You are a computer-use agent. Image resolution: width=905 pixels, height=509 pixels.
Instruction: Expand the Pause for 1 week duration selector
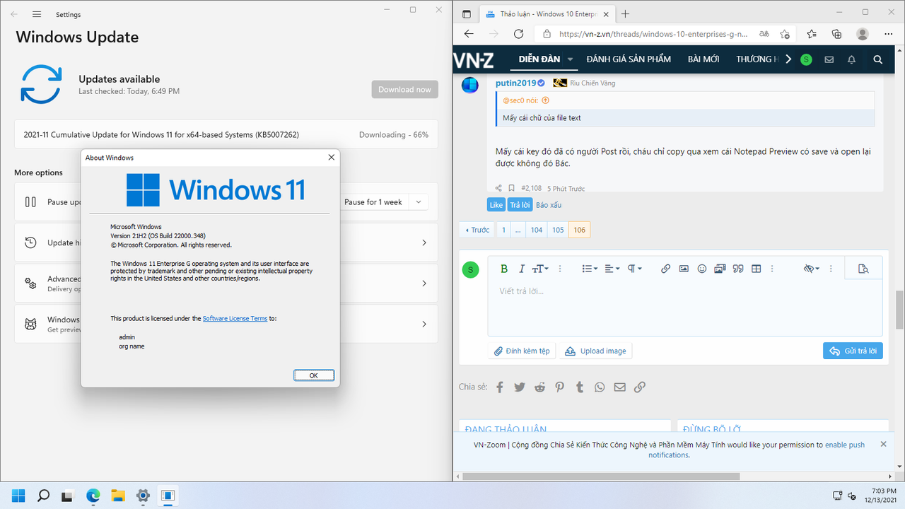(x=418, y=201)
